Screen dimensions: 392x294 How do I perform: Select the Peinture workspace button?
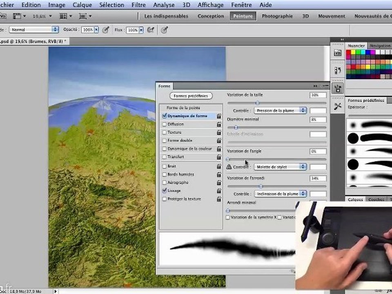[243, 16]
